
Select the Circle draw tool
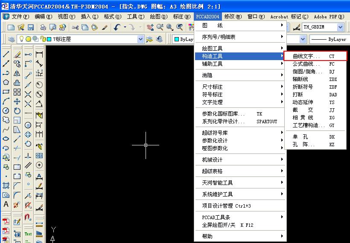6,110
